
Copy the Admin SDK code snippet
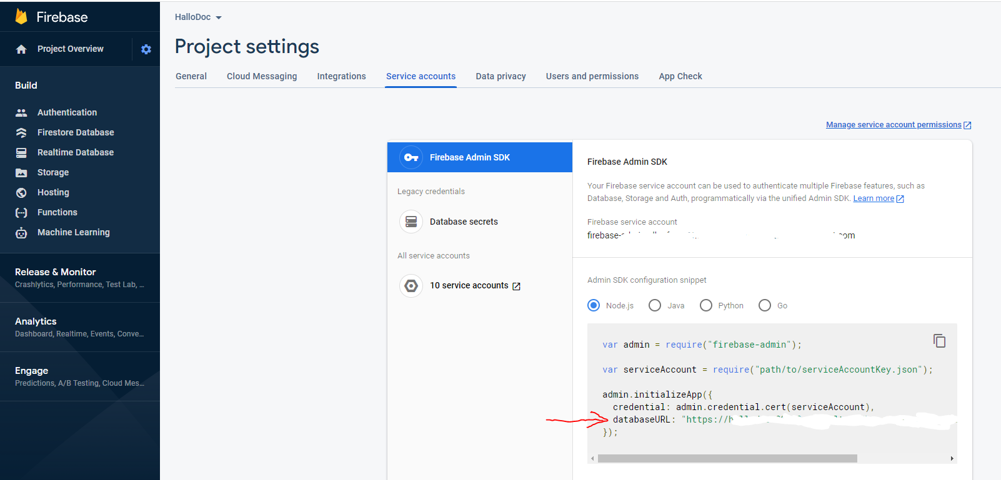click(939, 341)
